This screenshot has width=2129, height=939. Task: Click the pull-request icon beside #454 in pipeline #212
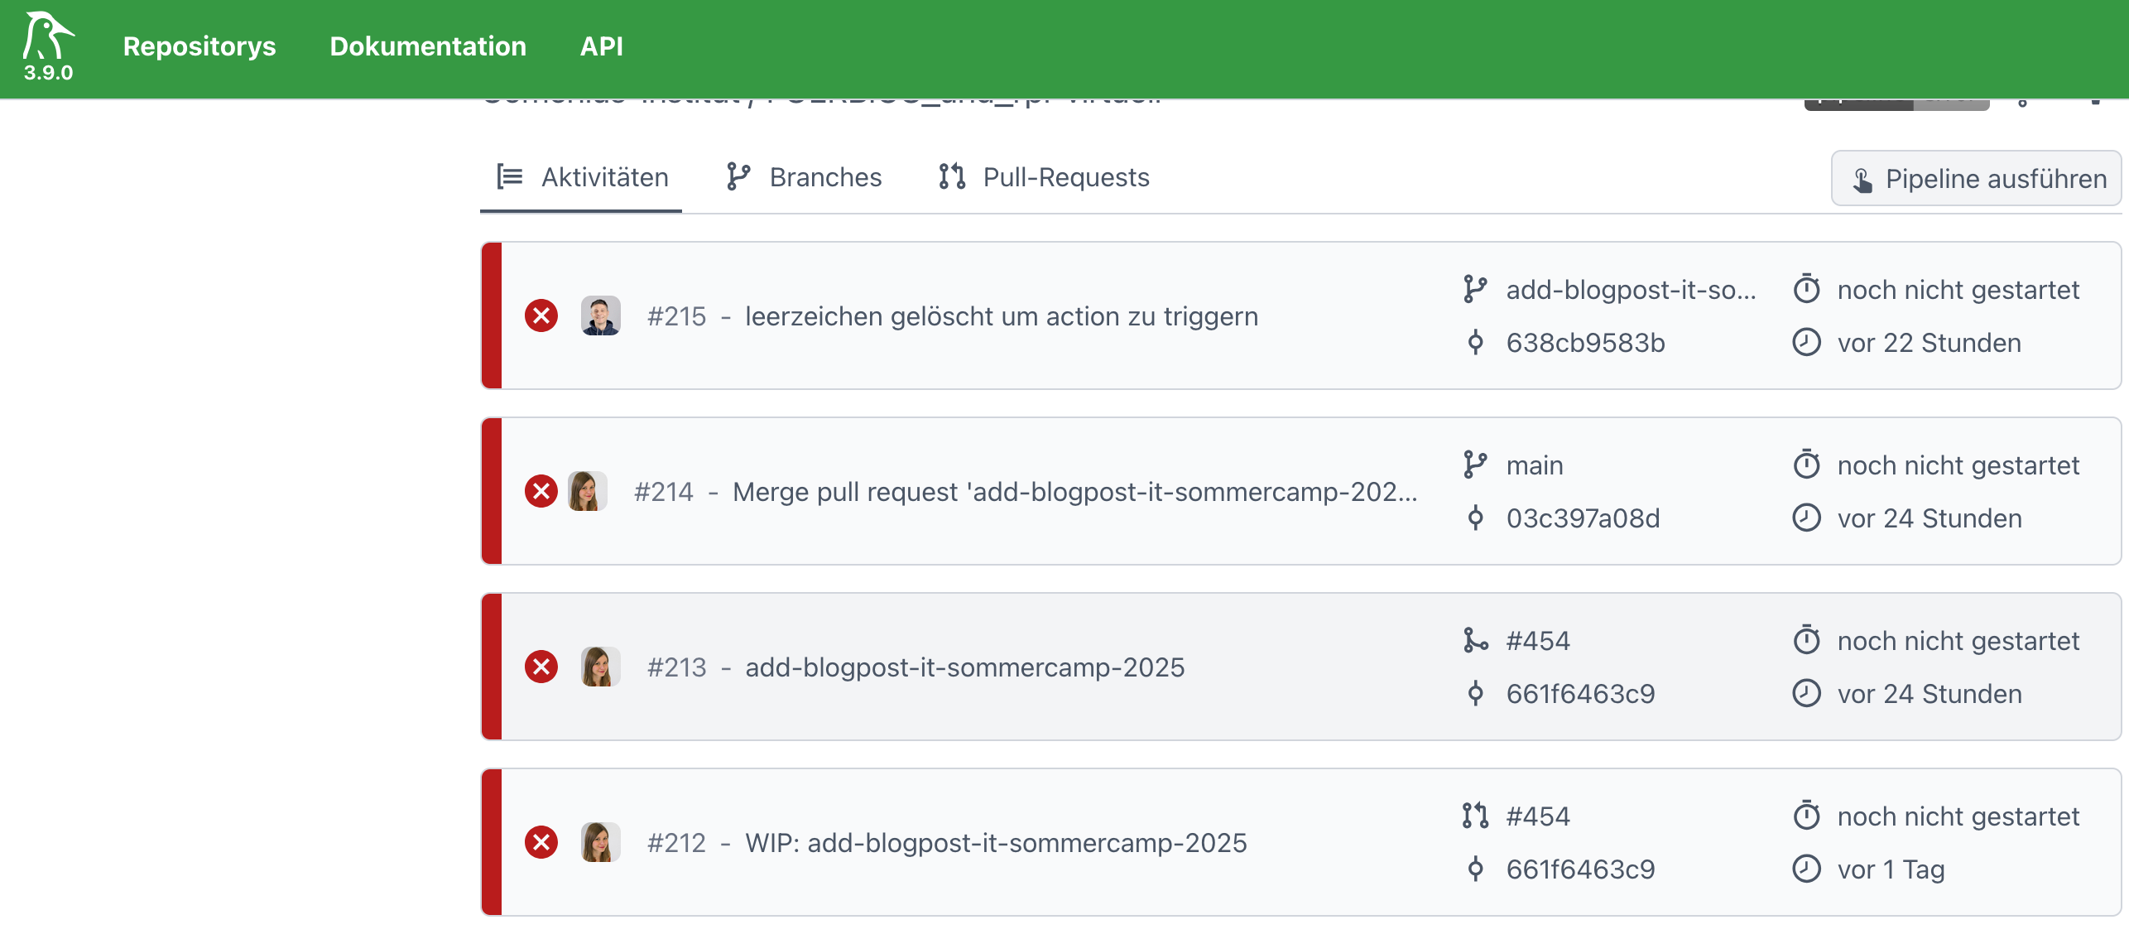pos(1475,816)
